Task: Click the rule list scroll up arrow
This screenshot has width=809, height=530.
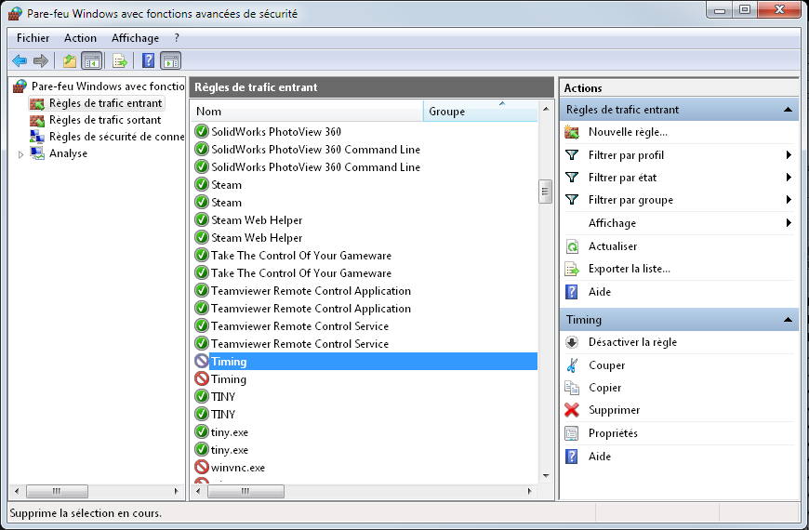Action: coord(546,110)
